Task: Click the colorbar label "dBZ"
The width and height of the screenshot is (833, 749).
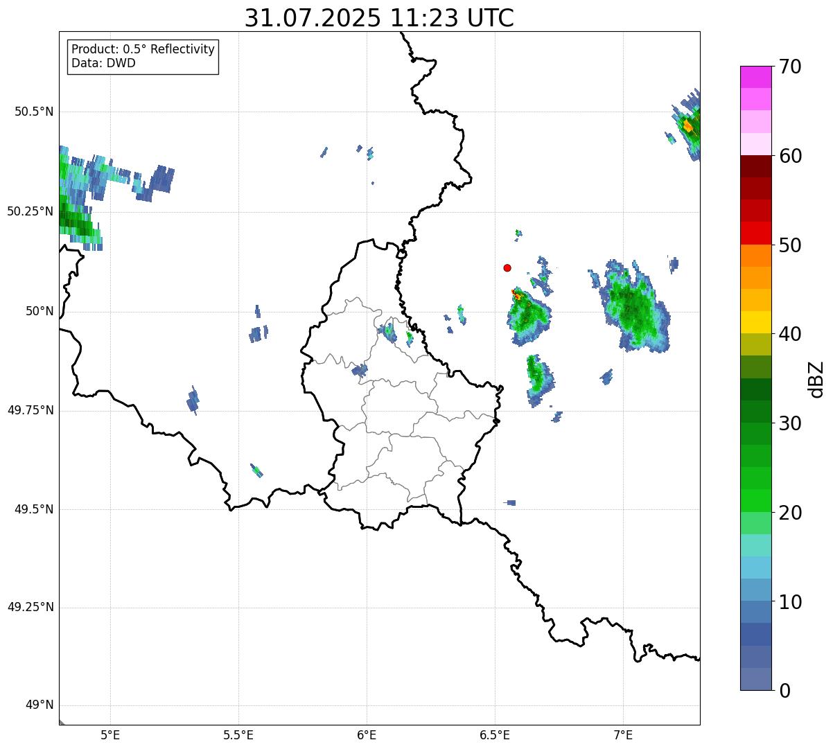Action: point(816,378)
